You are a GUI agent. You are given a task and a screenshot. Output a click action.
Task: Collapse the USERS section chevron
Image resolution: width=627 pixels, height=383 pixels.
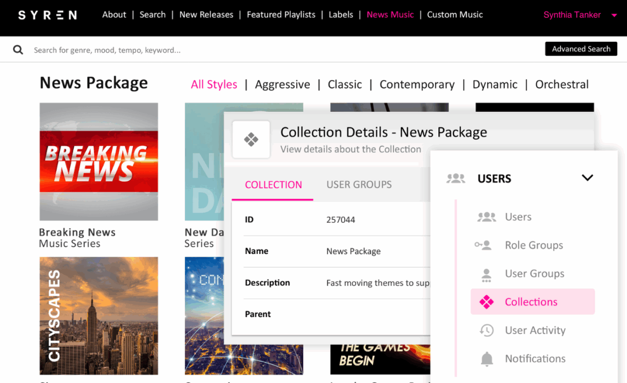tap(587, 178)
